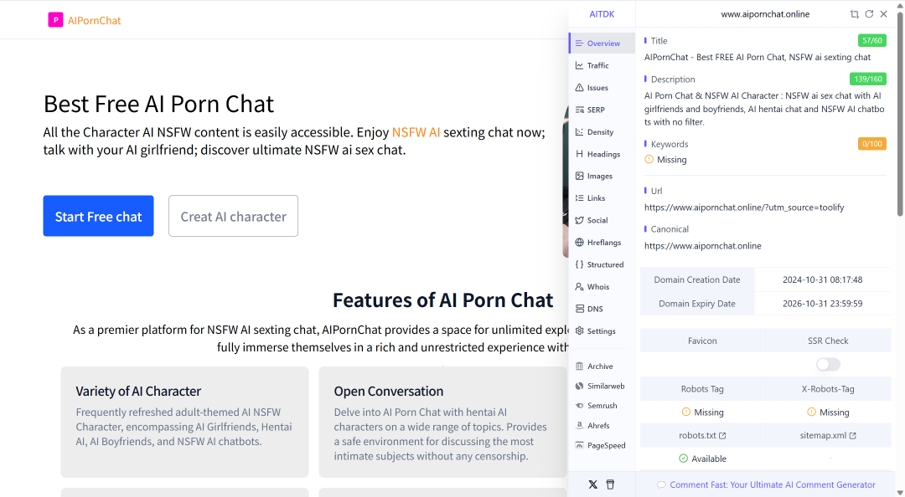The height and width of the screenshot is (497, 905).
Task: Click the Images icon in the sidebar
Action: pyautogui.click(x=580, y=176)
